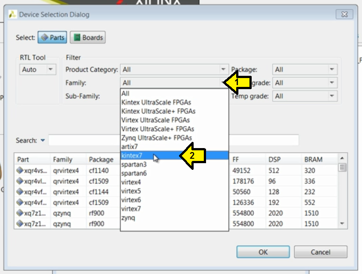Choose Kintex UltraScale FPGAs option

(x=174, y=102)
